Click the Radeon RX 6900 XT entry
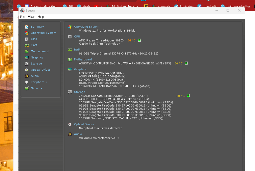This screenshot has width=255, height=171. 114,86
